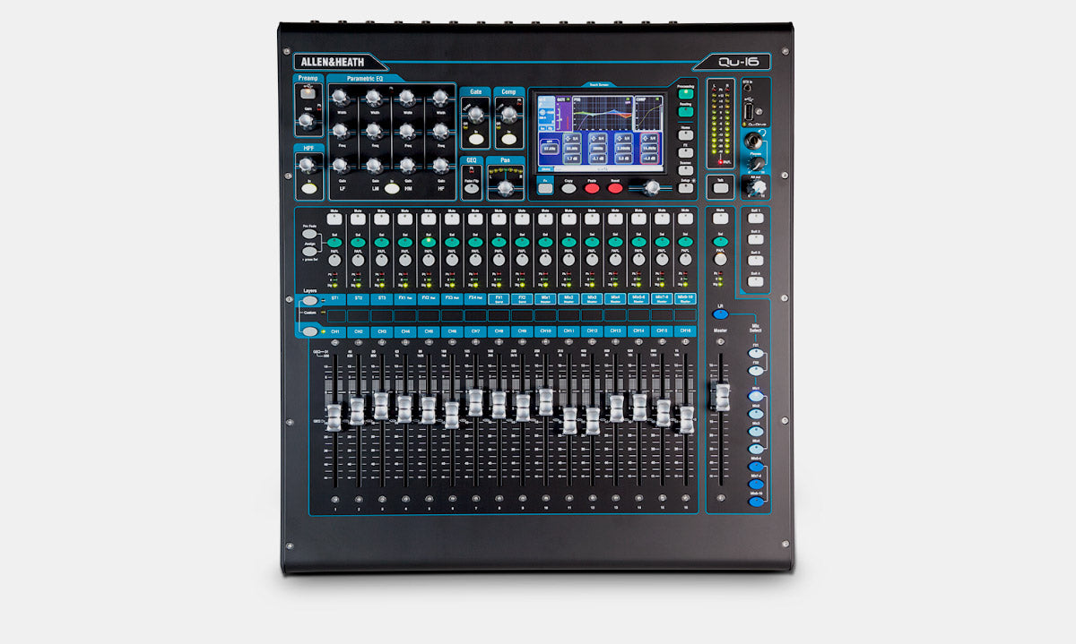The height and width of the screenshot is (644, 1076).
Task: Enable the HPF In key
Action: [x=308, y=190]
